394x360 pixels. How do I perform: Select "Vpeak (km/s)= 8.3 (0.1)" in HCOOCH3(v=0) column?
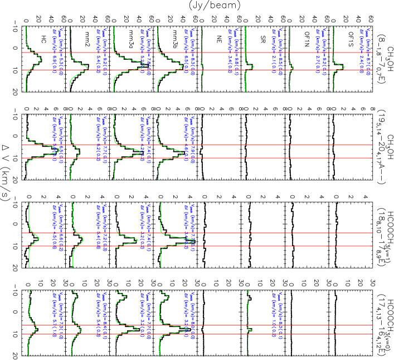[x=281, y=316]
